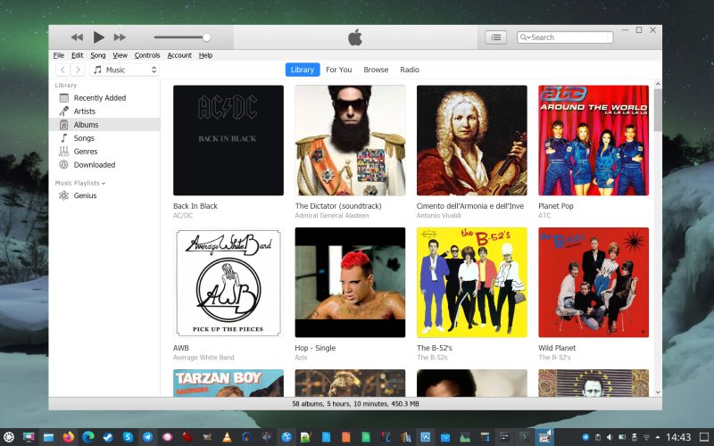Viewport: 714px width, 446px height.
Task: Open the Back In Black album cover
Action: click(x=228, y=140)
